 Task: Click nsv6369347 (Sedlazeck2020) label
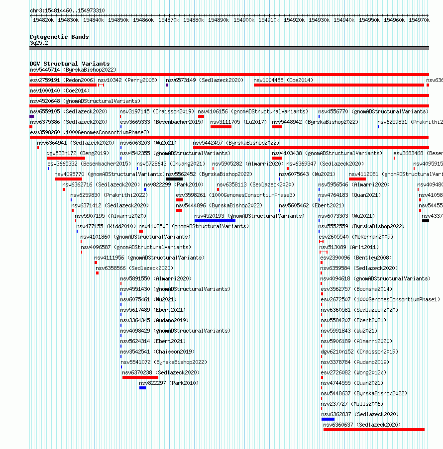coord(325,164)
